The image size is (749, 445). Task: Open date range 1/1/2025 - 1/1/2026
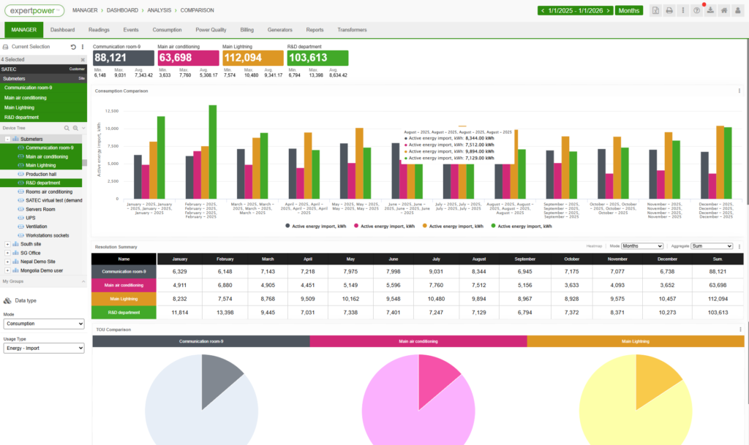click(575, 10)
